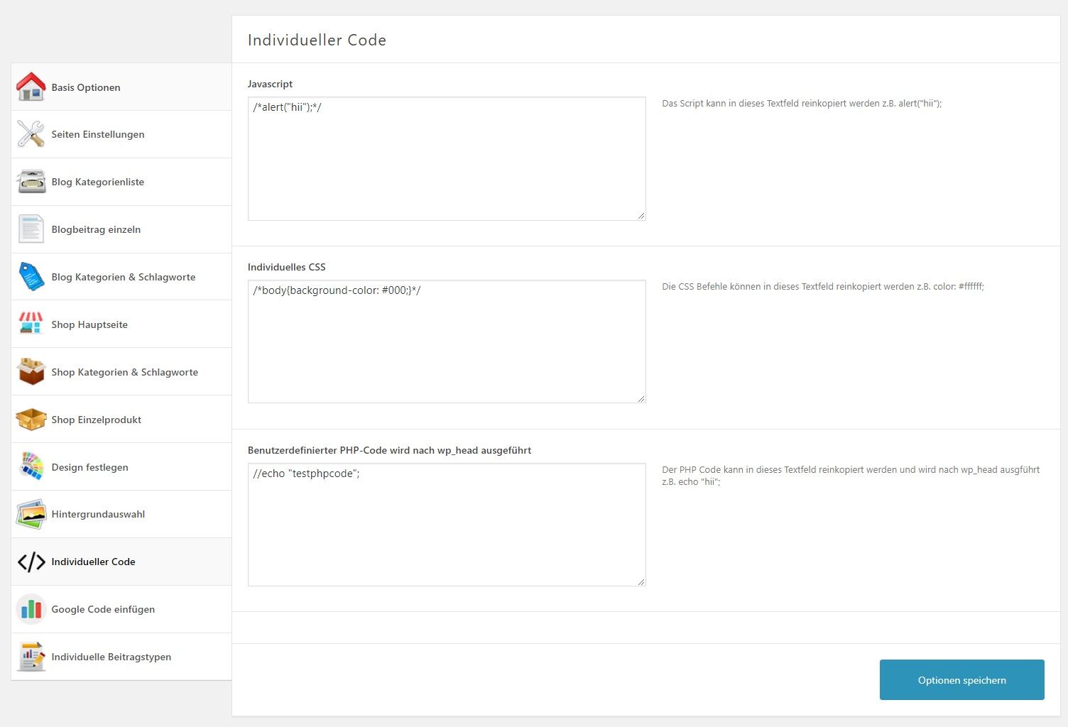The width and height of the screenshot is (1068, 727).
Task: Click the typewriter Blog Kategorienliste icon
Action: click(x=31, y=182)
